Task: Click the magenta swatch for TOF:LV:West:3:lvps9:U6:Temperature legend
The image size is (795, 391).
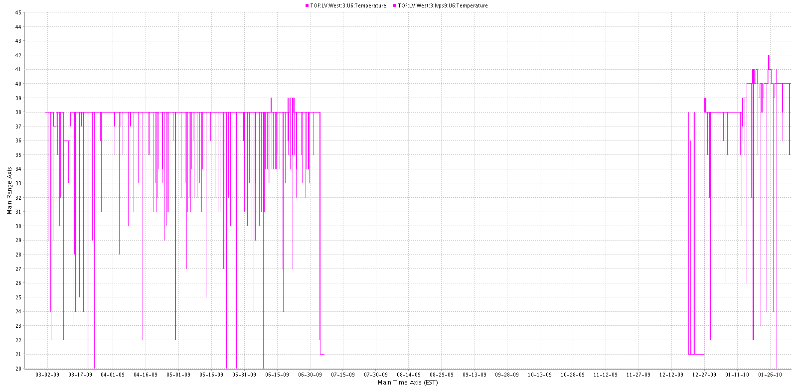Action: click(x=395, y=6)
